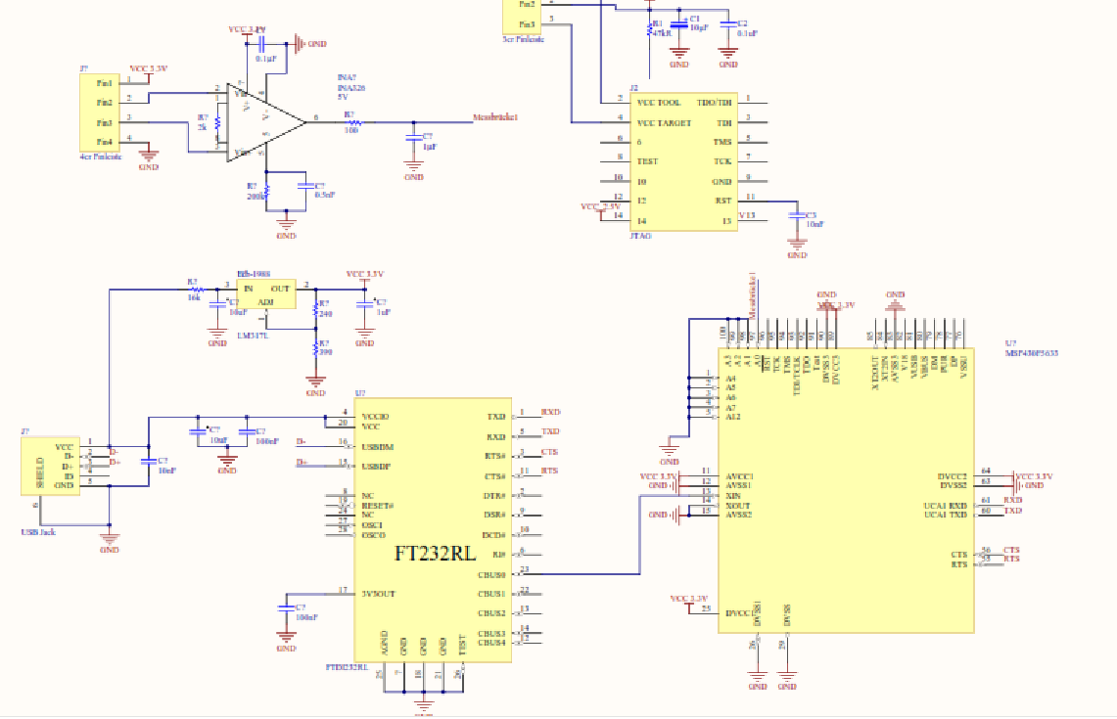Select the 390 ohm resistor below ADJ node
This screenshot has height=719, width=1117.
[315, 348]
